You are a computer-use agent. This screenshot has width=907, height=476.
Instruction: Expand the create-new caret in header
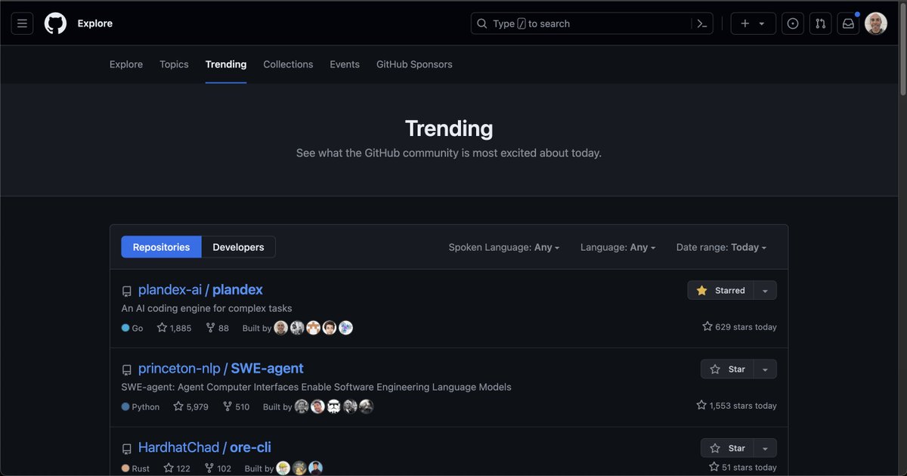(x=762, y=23)
